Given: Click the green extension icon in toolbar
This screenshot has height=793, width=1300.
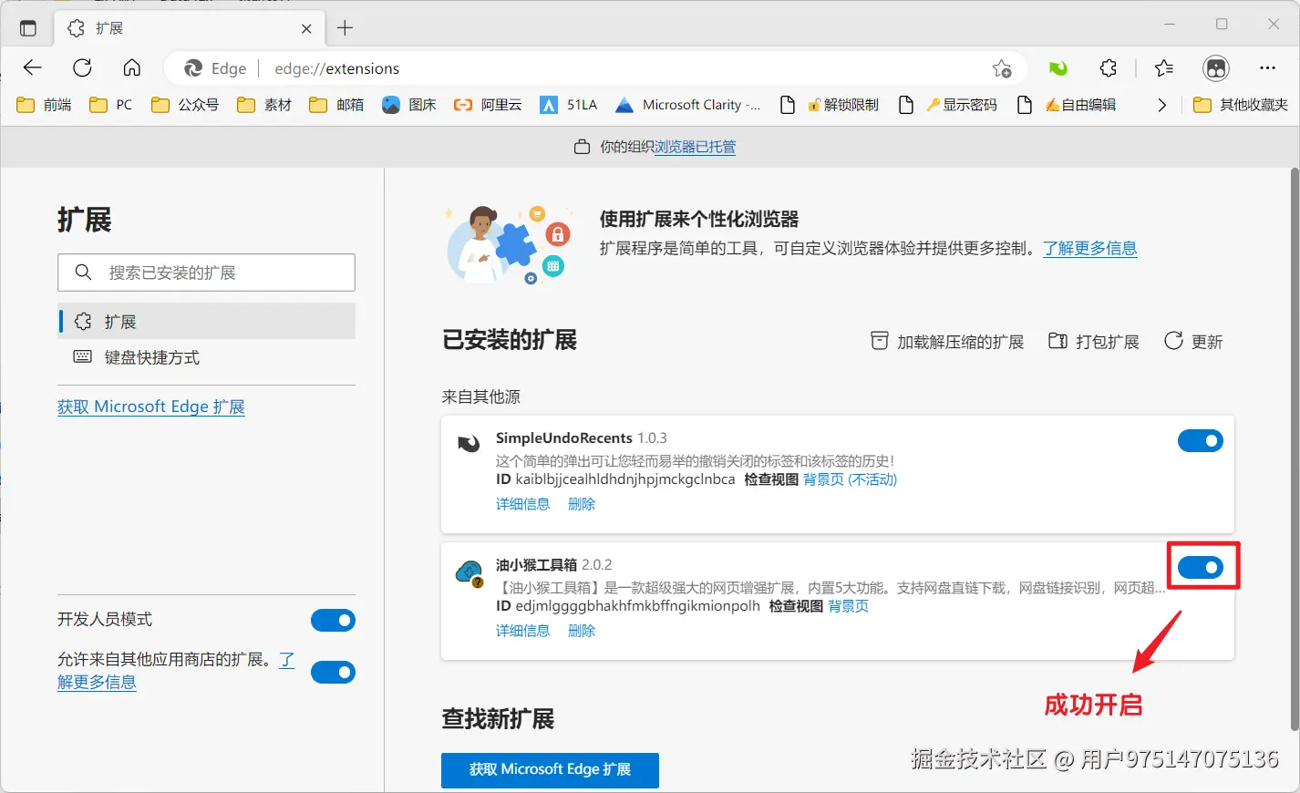Looking at the screenshot, I should [x=1058, y=68].
